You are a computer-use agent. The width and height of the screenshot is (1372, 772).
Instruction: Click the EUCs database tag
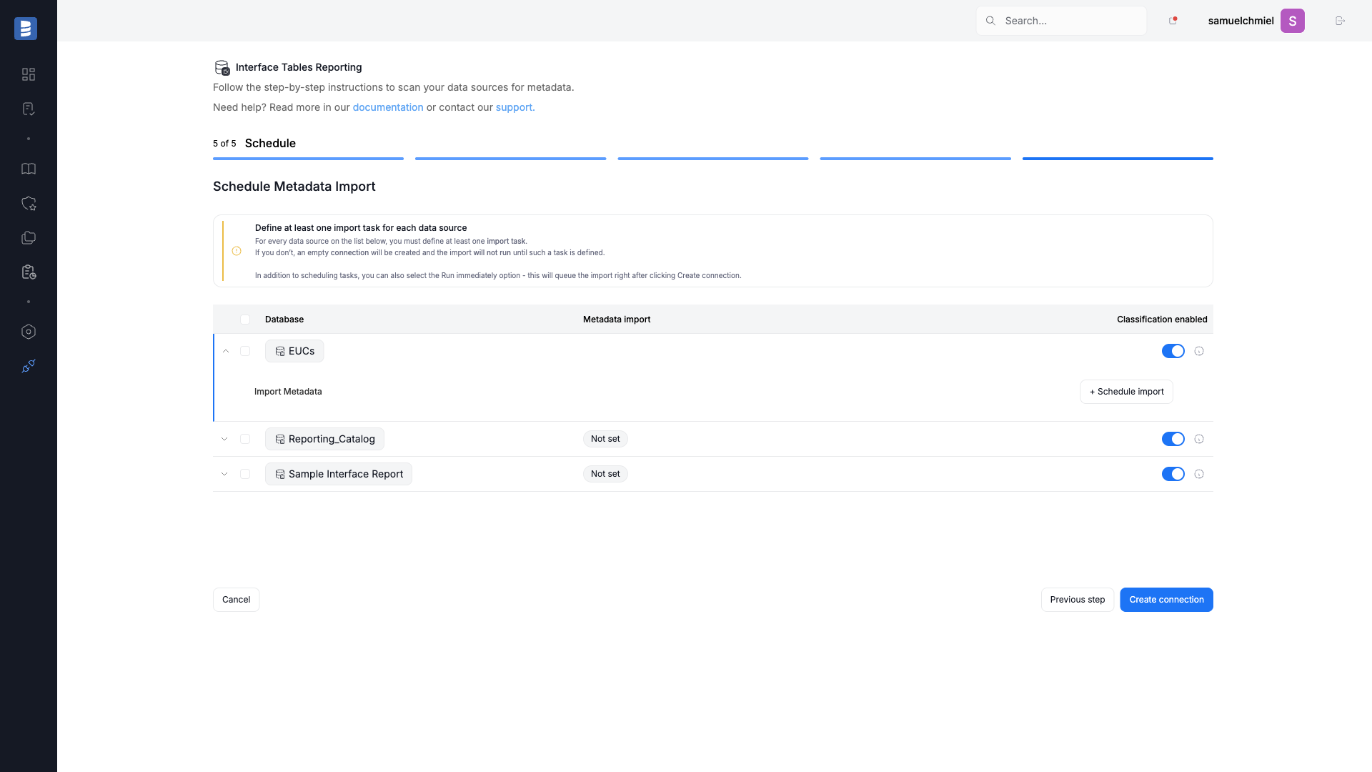(x=294, y=351)
